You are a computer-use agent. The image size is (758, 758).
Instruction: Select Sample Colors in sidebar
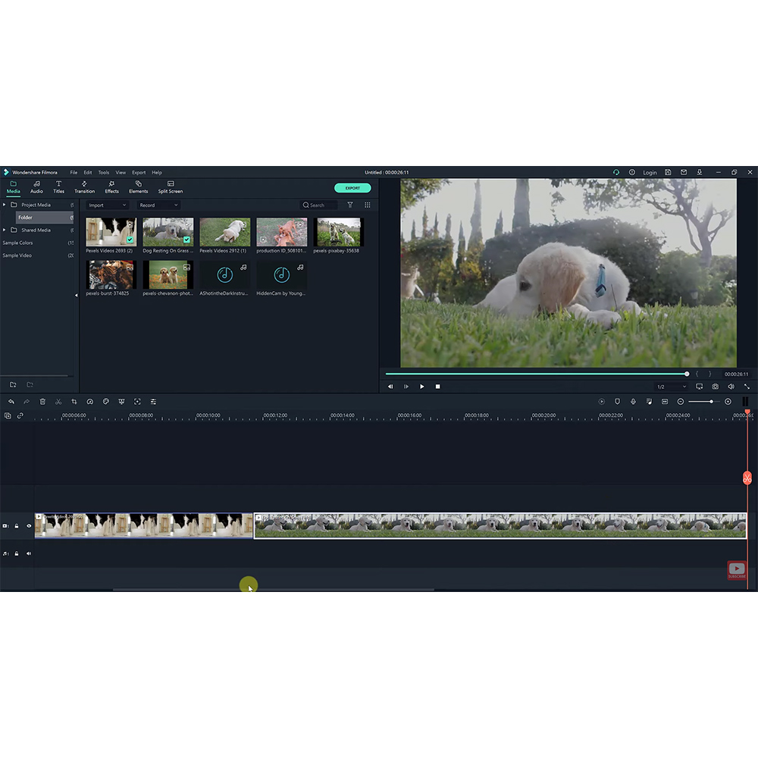pyautogui.click(x=18, y=243)
